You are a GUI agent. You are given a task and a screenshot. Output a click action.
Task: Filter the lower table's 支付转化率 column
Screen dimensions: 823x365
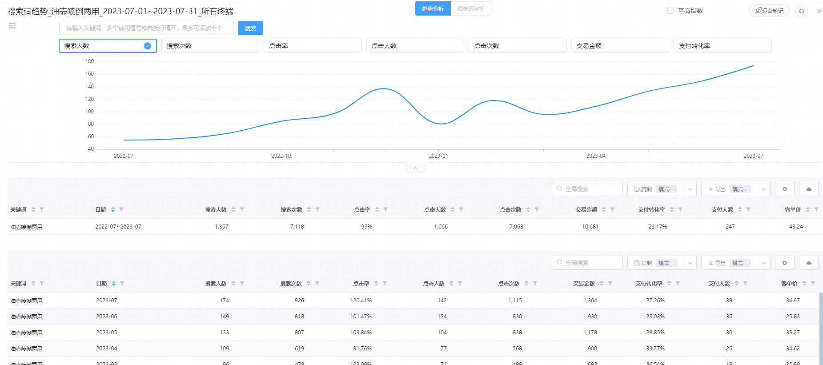[678, 283]
